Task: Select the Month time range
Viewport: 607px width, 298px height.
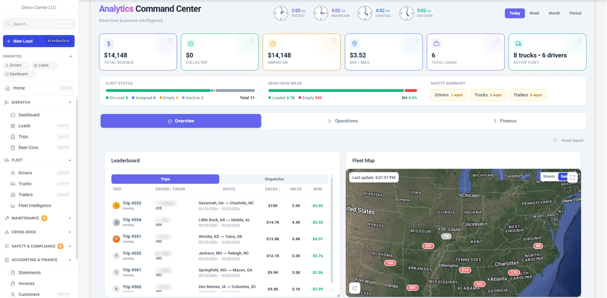Action: (554, 13)
